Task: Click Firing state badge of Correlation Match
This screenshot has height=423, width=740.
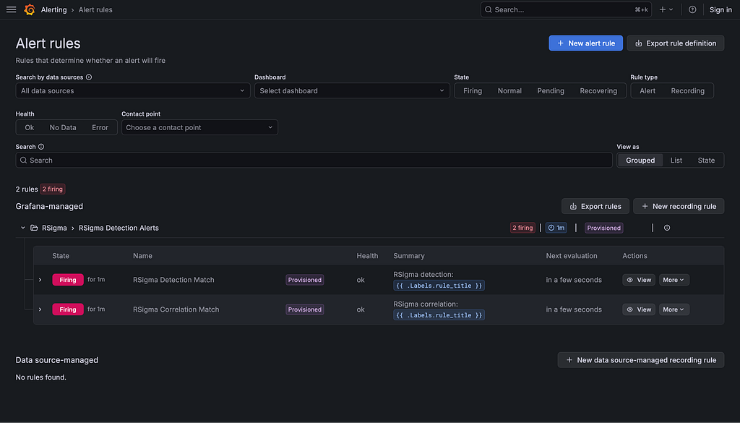Action: pos(68,309)
